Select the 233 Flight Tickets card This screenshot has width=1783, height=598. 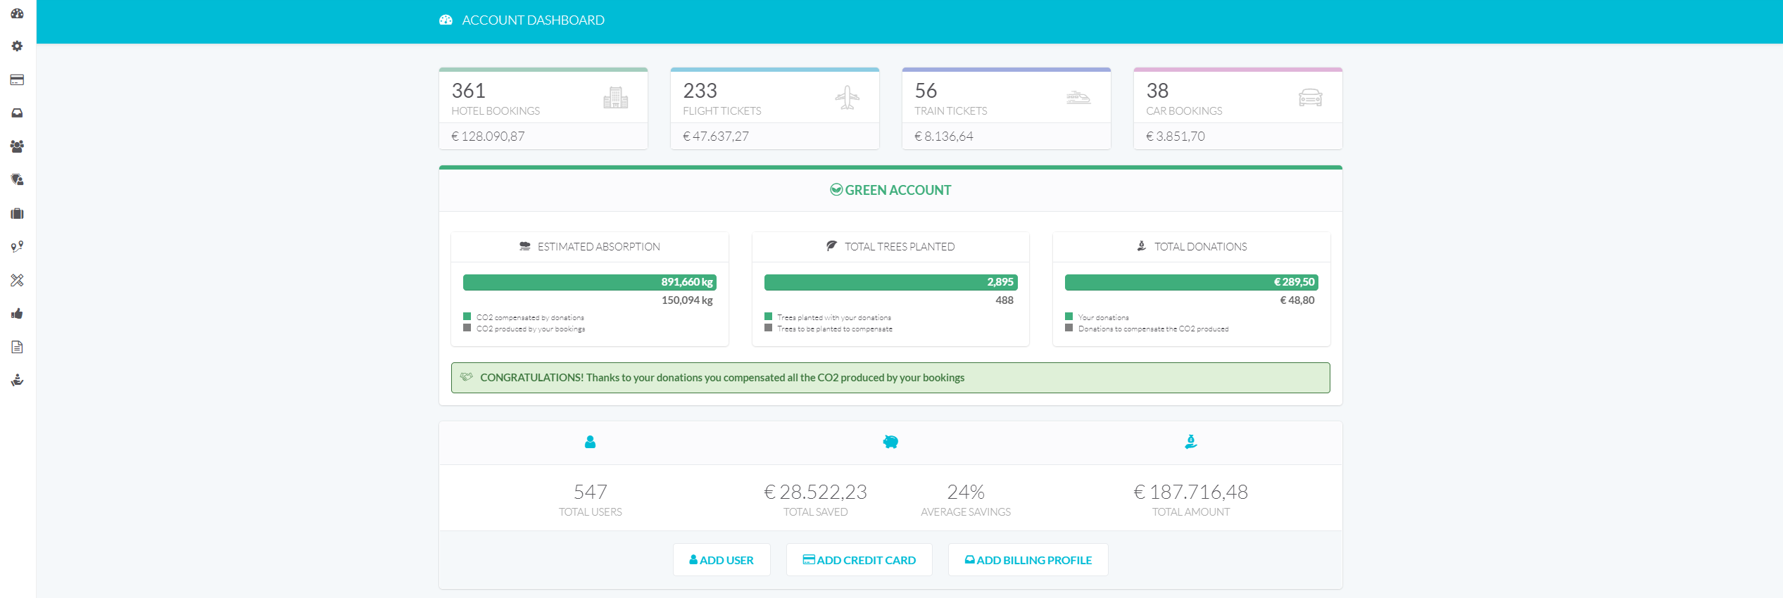(775, 108)
